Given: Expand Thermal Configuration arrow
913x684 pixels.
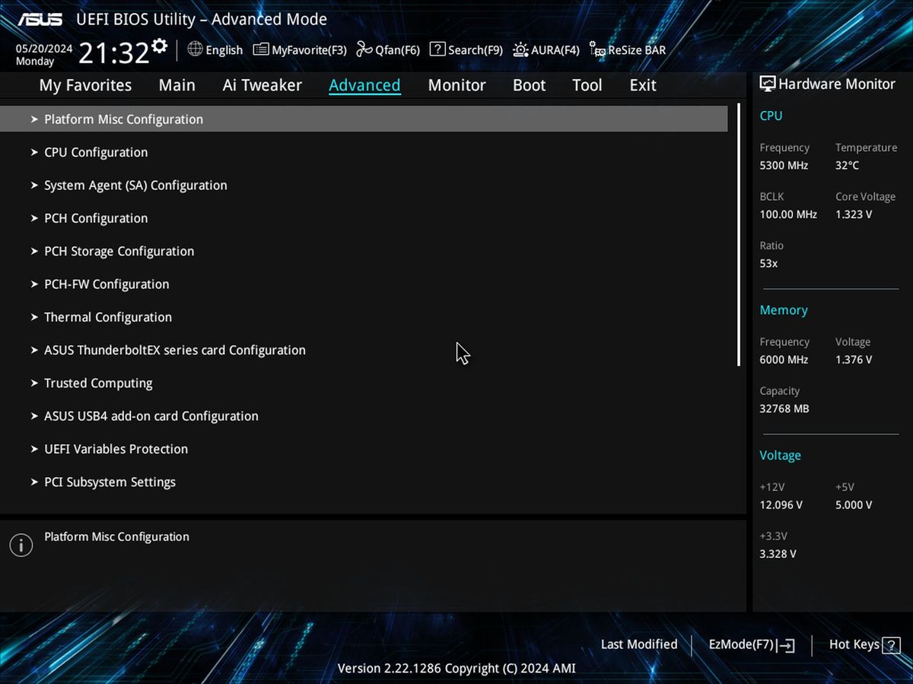Looking at the screenshot, I should click(x=34, y=317).
